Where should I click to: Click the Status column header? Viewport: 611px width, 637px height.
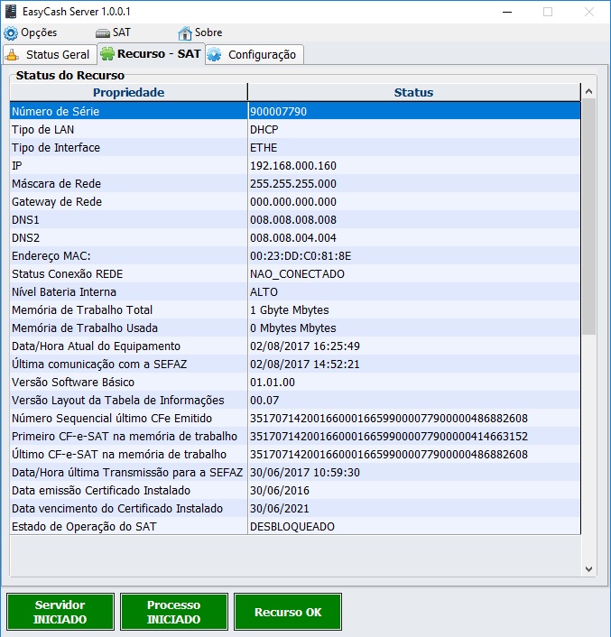click(x=413, y=92)
